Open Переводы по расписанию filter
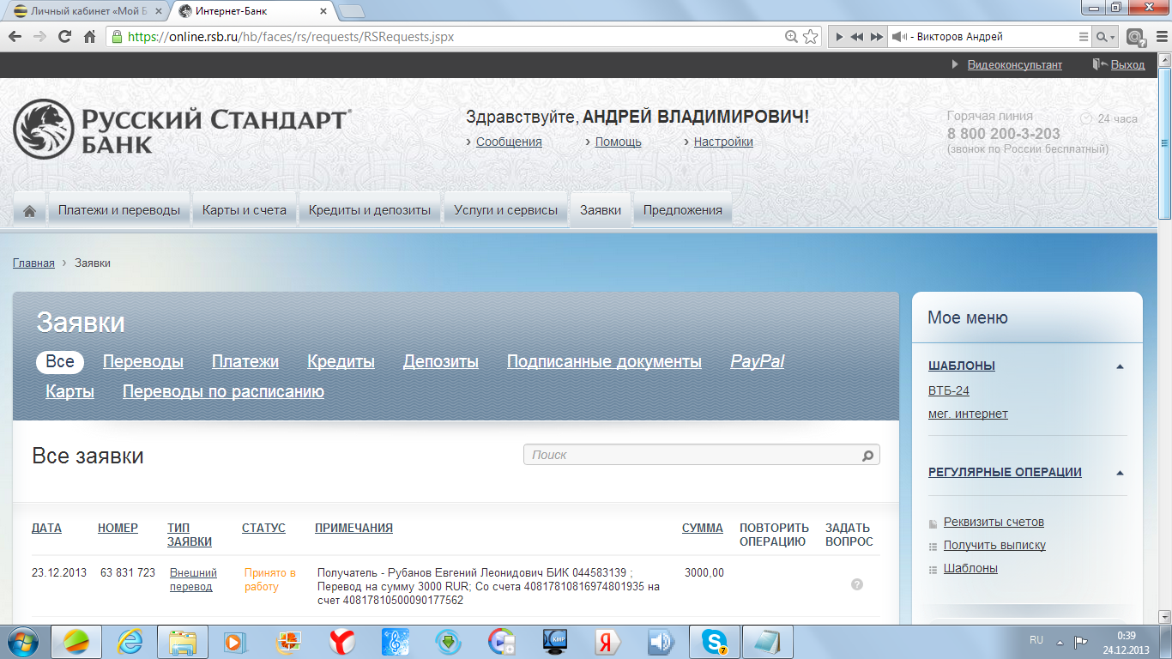The image size is (1172, 659). [223, 392]
